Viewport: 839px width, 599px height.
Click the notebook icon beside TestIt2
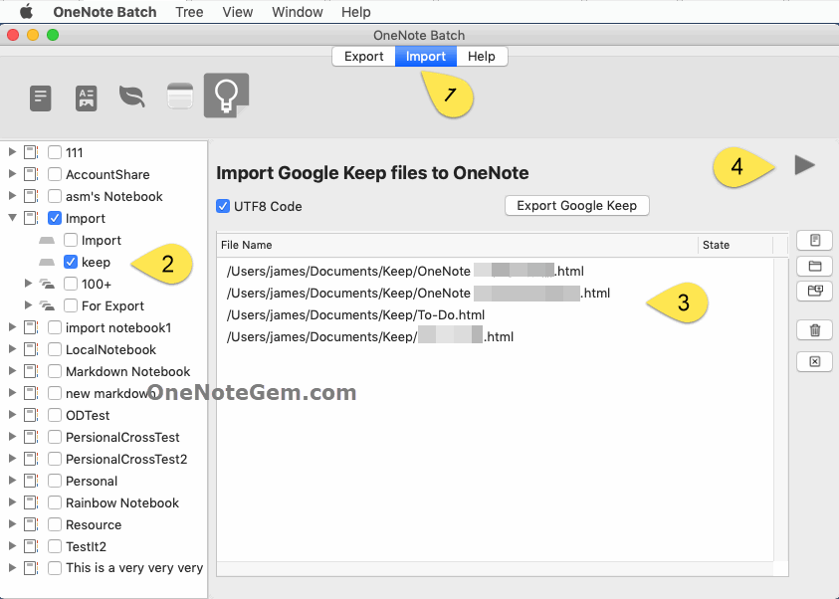pyautogui.click(x=31, y=547)
